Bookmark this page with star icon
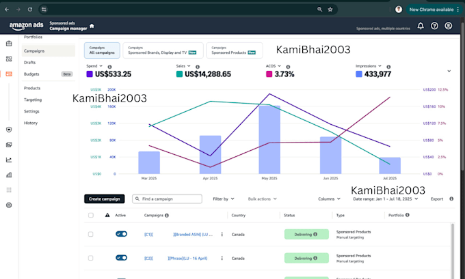 pyautogui.click(x=330, y=10)
